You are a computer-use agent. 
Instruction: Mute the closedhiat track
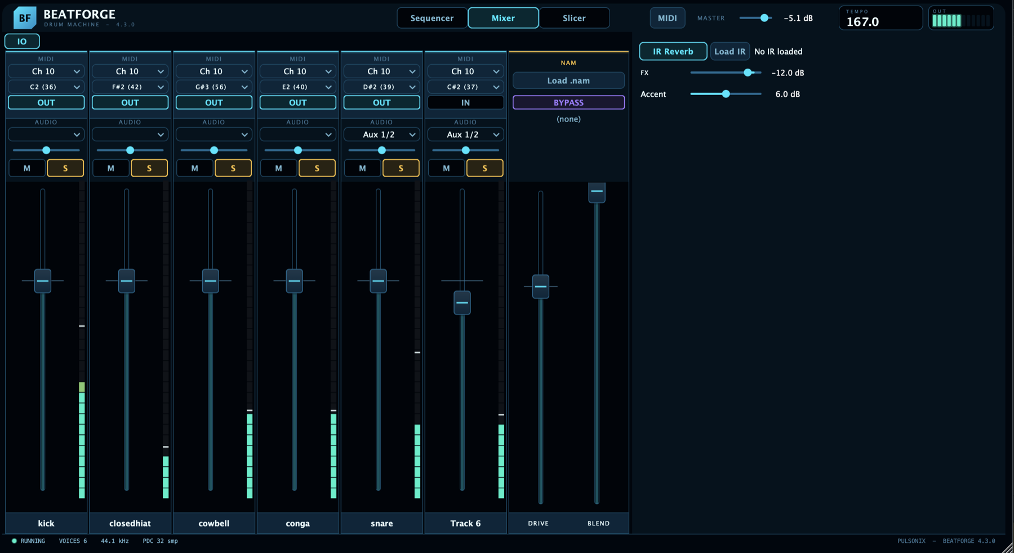click(x=111, y=168)
